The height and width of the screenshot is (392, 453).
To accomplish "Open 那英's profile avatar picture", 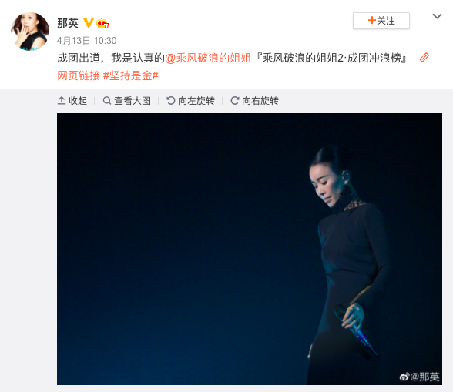I will (x=30, y=32).
